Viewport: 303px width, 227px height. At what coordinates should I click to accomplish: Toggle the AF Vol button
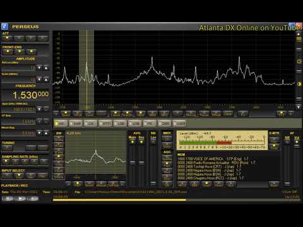pos(297,142)
